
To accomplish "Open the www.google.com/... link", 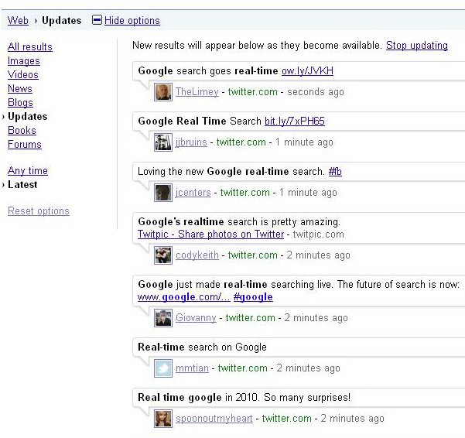I will [x=184, y=297].
